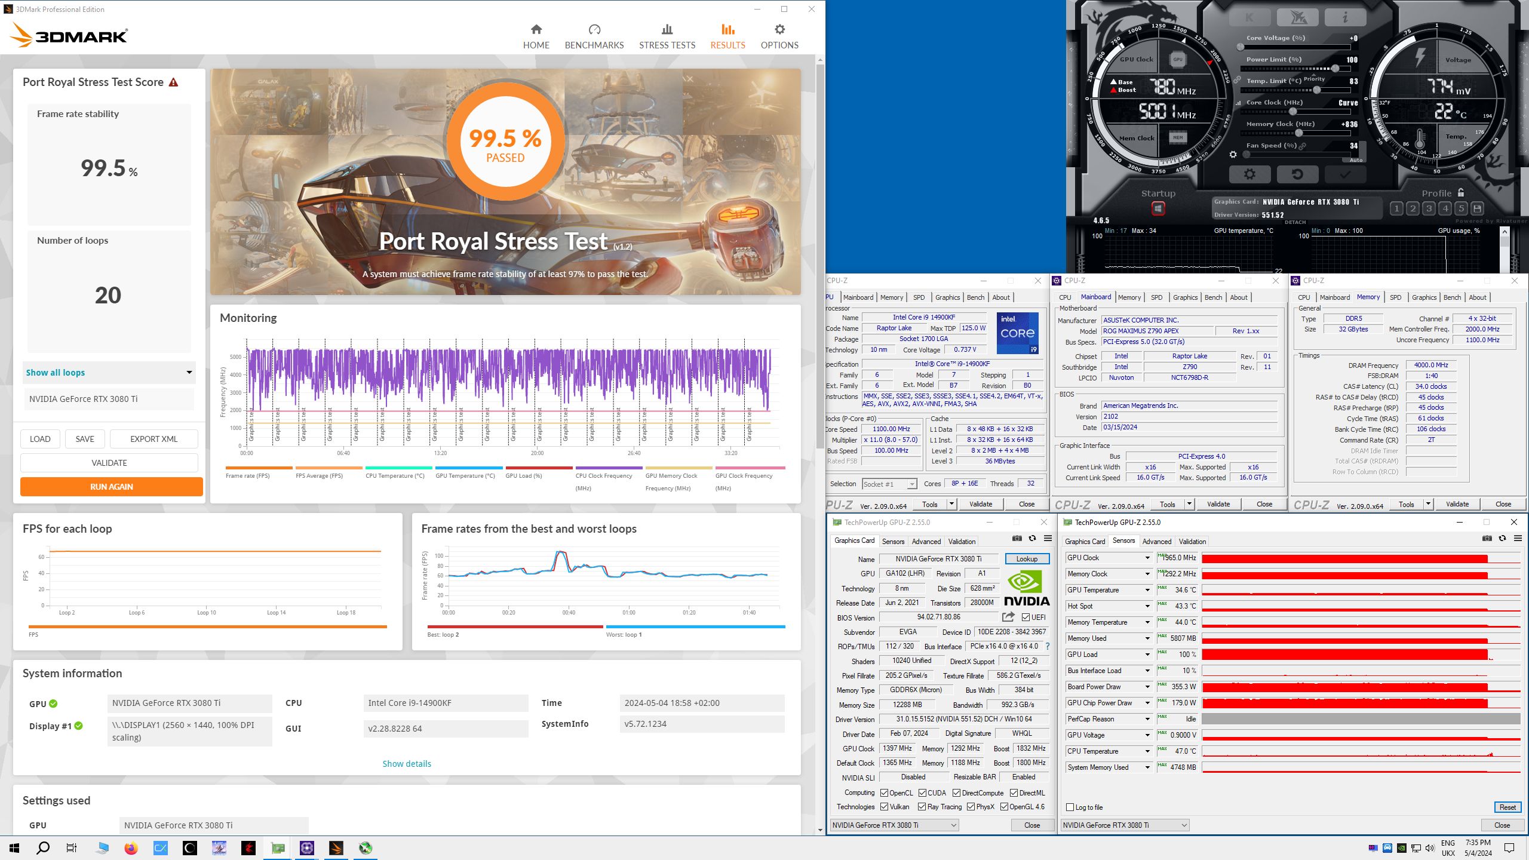1529x860 pixels.
Task: Open fan settings gear next to Fan Speed
Action: tap(1233, 155)
